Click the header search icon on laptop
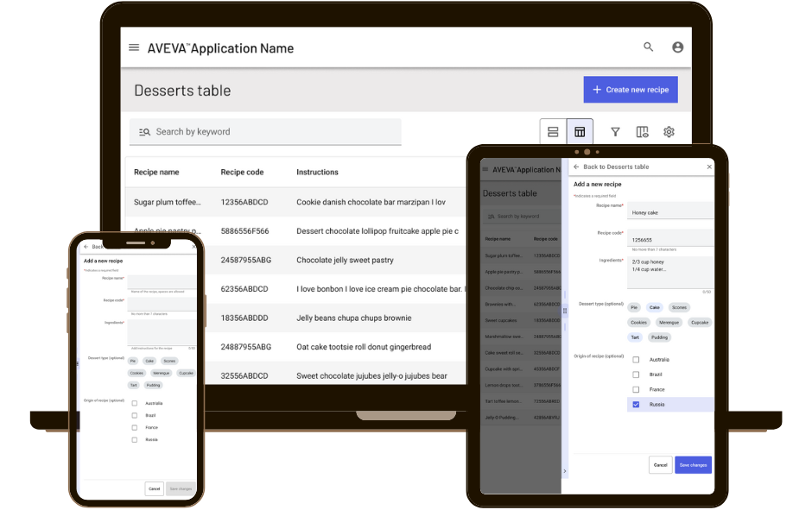 649,47
